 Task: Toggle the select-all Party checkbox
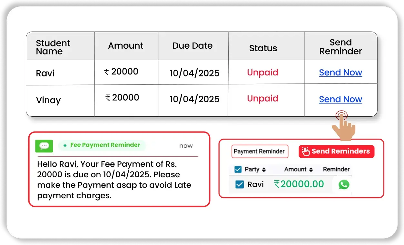click(x=238, y=169)
